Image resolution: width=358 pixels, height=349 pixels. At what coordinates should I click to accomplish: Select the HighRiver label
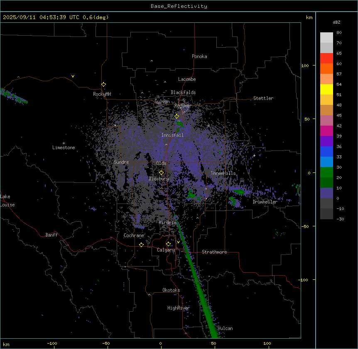179,308
